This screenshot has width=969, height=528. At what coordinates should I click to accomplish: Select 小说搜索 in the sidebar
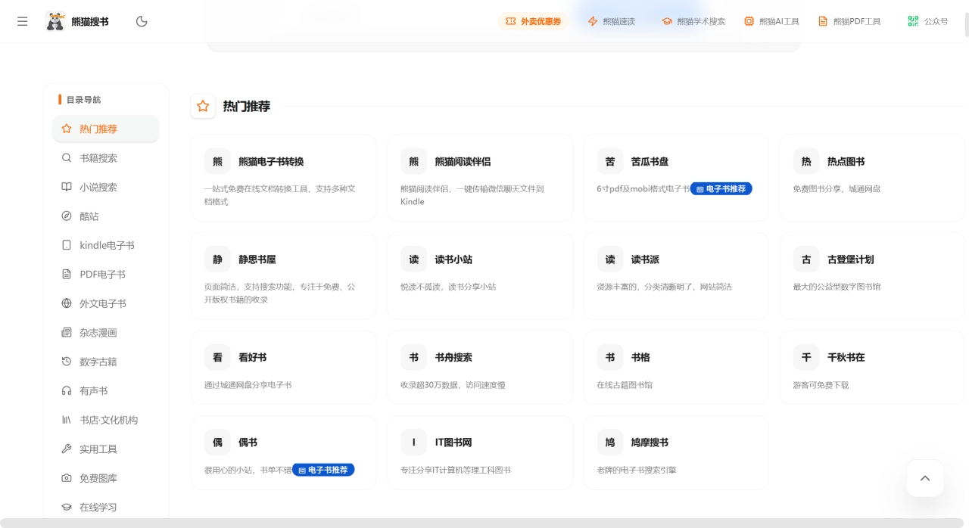[x=106, y=187]
